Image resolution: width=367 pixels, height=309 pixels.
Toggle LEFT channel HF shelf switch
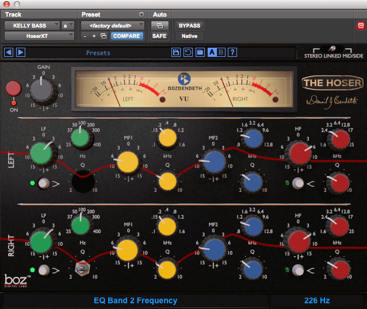tap(298, 183)
